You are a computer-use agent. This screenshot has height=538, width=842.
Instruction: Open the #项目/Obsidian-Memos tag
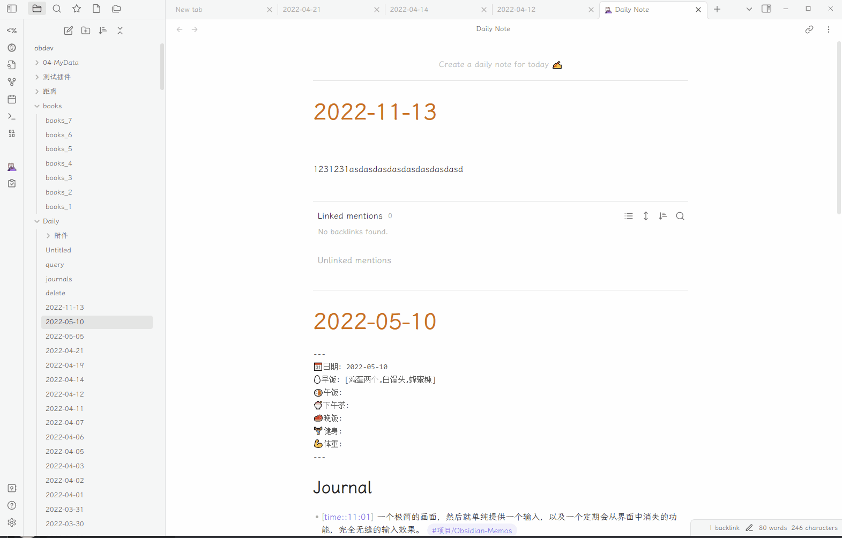(472, 530)
